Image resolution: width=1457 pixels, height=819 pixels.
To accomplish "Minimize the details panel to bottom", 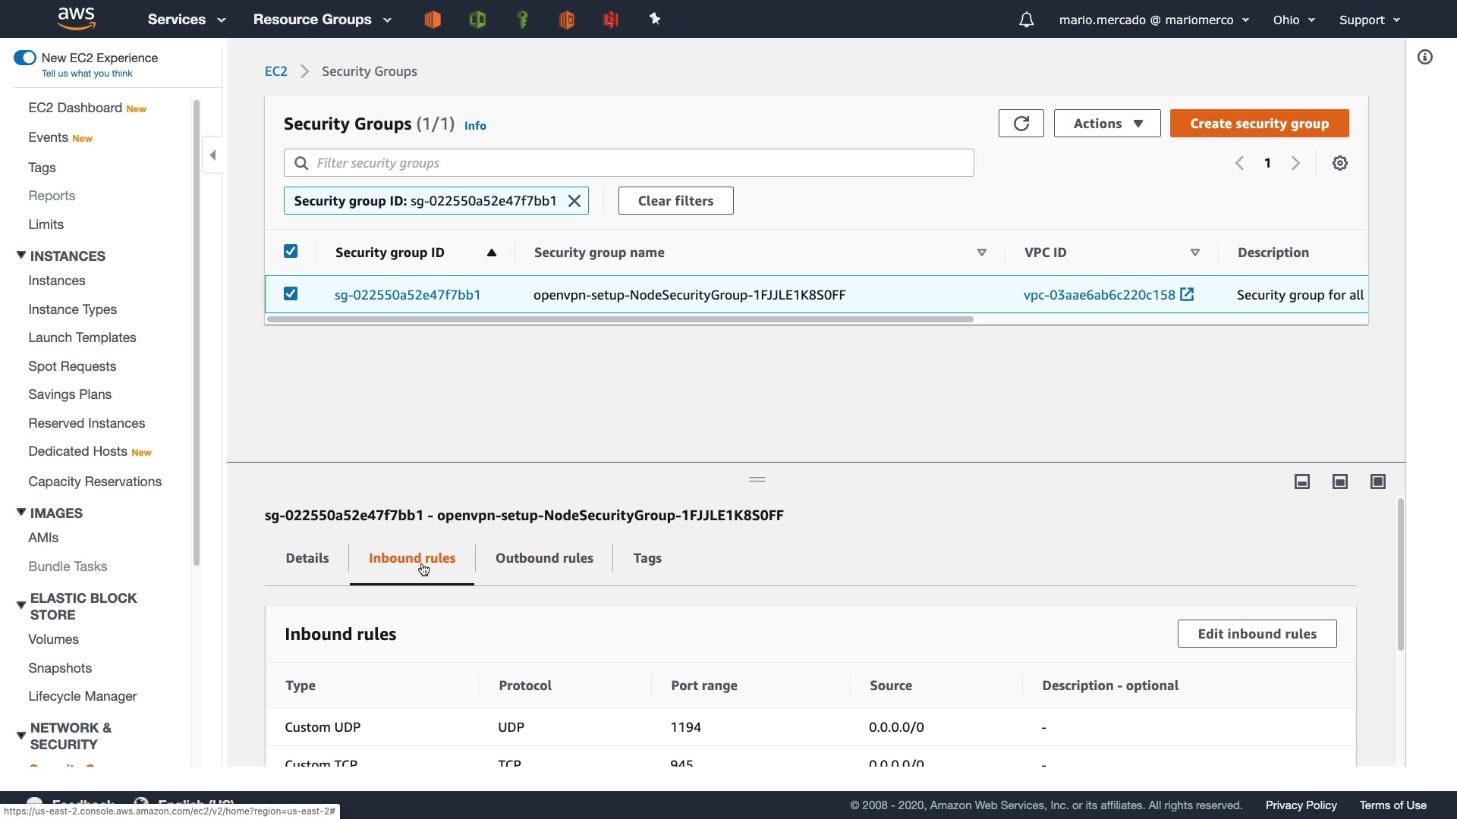I will 1301,482.
